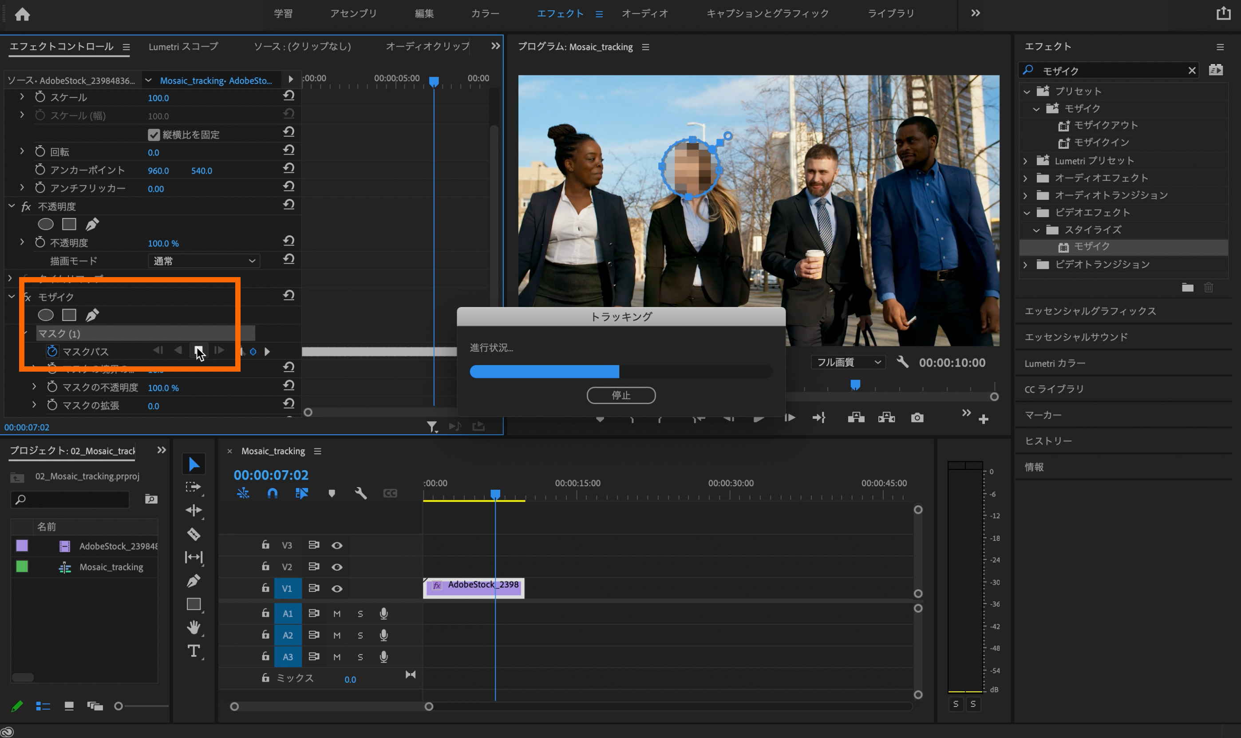Open the フル画質 playback resolution dropdown
Screen dimensions: 1241x738
click(848, 362)
